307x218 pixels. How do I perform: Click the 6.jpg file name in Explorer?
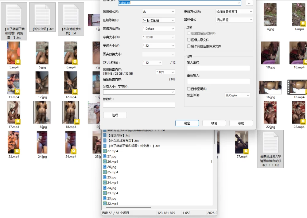click(x=42, y=67)
